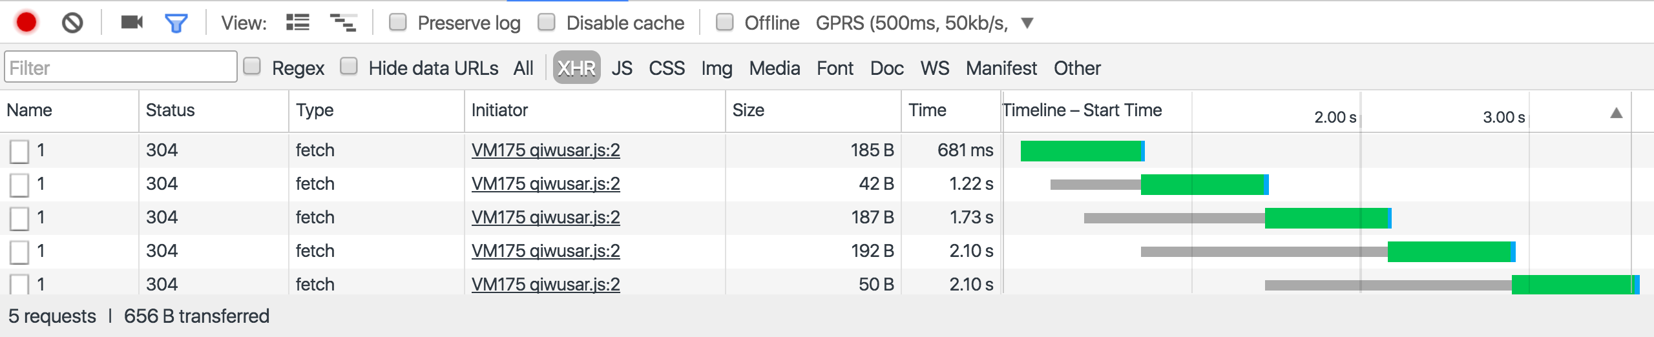Click the red record network log button

coord(26,23)
